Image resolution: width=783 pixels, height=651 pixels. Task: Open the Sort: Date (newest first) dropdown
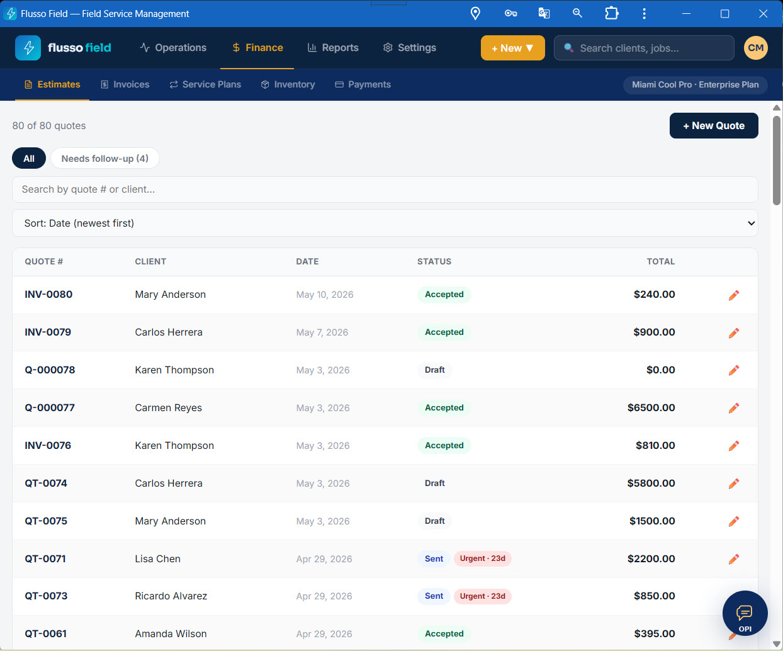(x=385, y=223)
